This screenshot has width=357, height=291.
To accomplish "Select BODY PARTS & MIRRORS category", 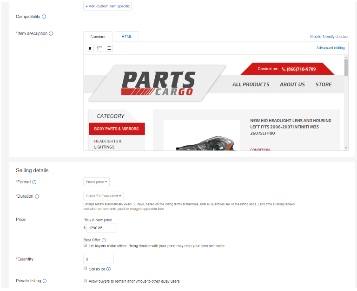I will [117, 129].
